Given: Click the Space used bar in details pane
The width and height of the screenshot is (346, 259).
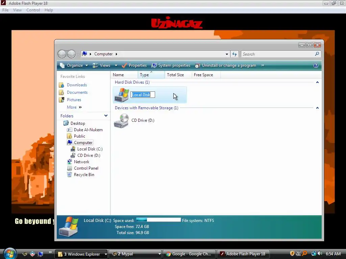Looking at the screenshot, I should pyautogui.click(x=158, y=220).
